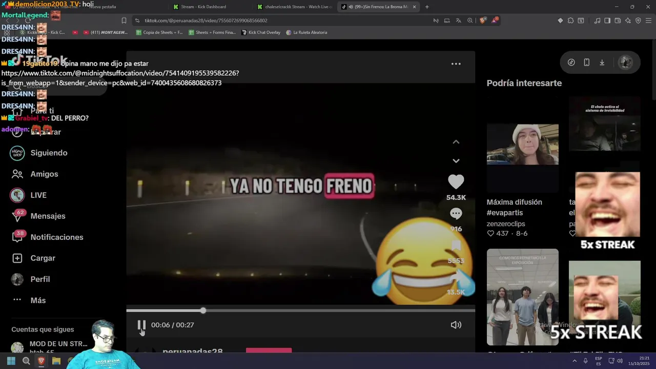Open the Brave Shields lion icon
Screen dimensions: 656x369
pyautogui.click(x=483, y=20)
